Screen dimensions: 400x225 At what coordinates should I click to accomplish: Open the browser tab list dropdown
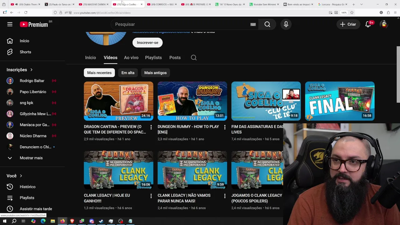pyautogui.click(x=362, y=4)
